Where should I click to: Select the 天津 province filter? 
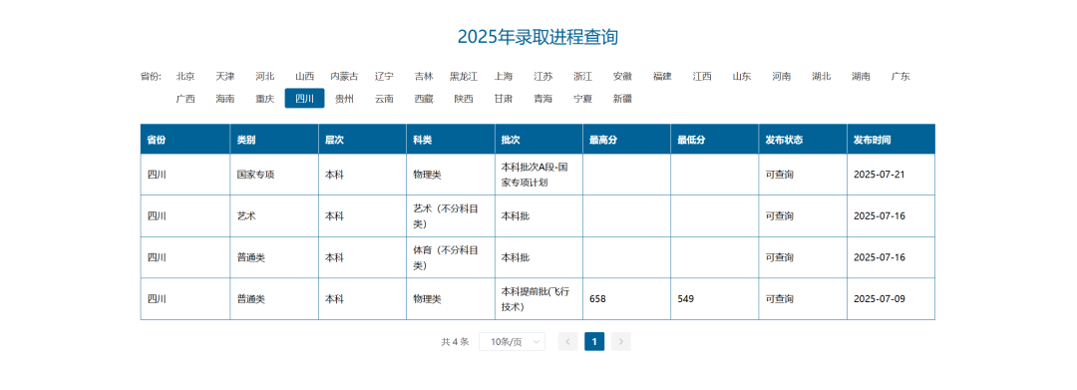(225, 76)
